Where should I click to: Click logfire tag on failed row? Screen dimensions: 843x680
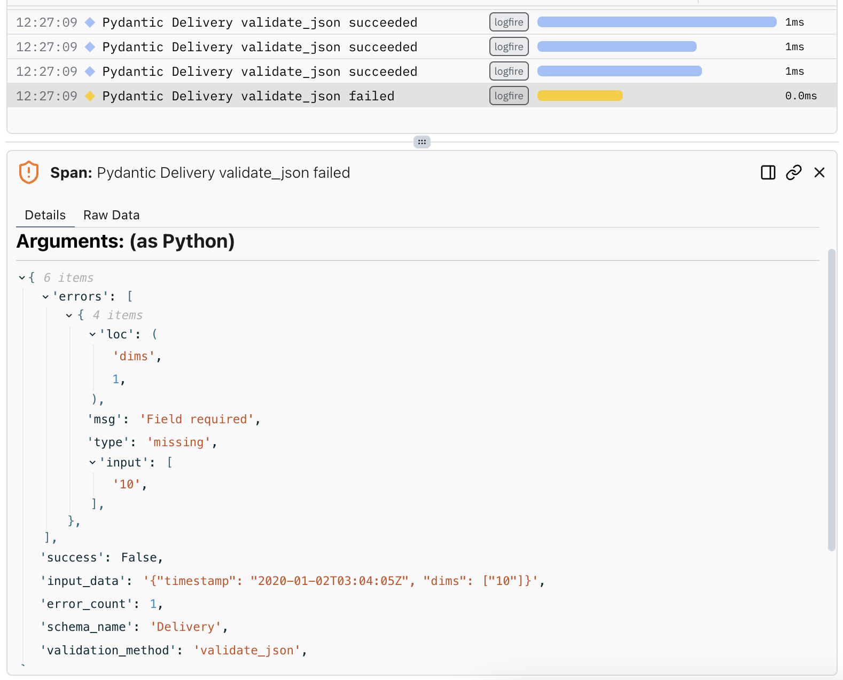point(509,96)
